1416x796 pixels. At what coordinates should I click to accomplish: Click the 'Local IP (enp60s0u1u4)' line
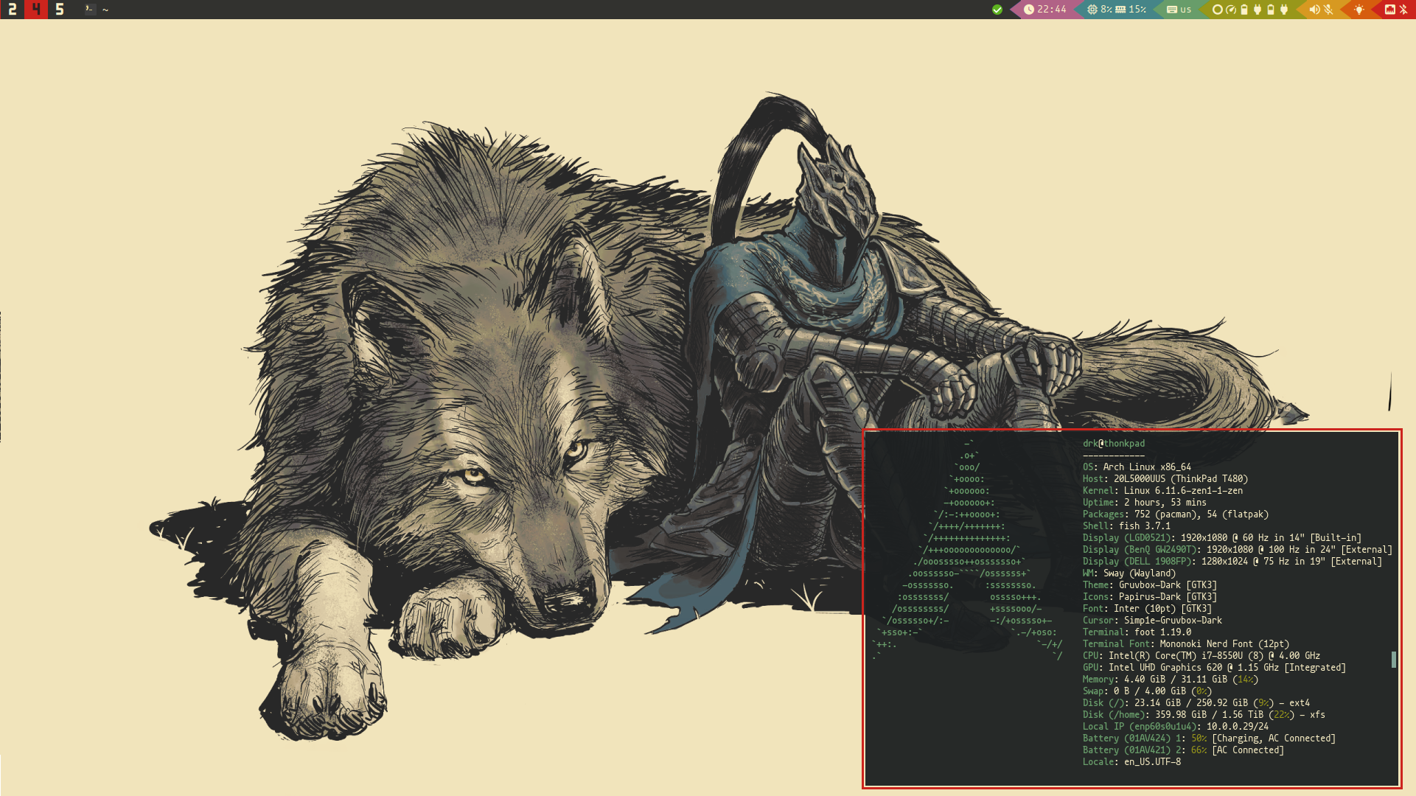coord(1176,727)
